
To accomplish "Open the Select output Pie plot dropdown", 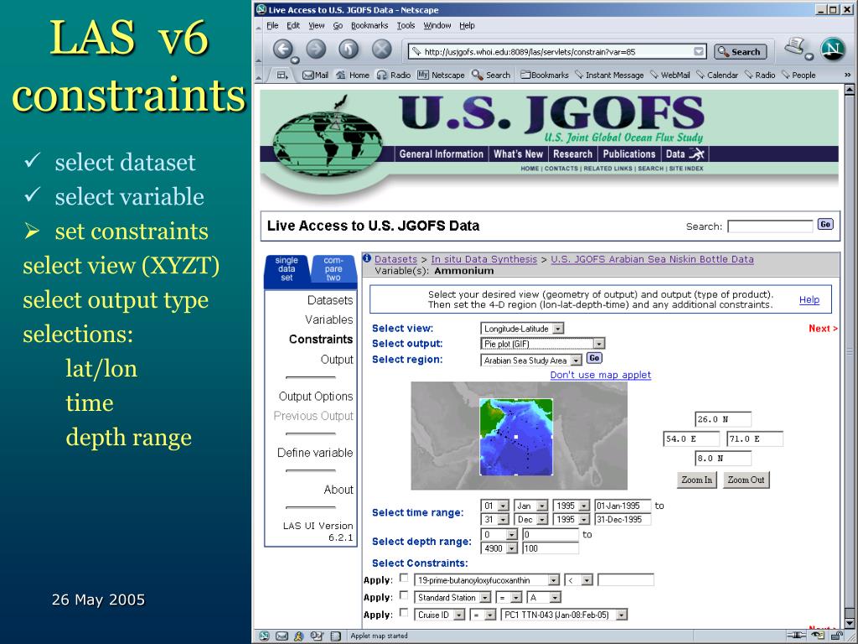I will click(542, 344).
